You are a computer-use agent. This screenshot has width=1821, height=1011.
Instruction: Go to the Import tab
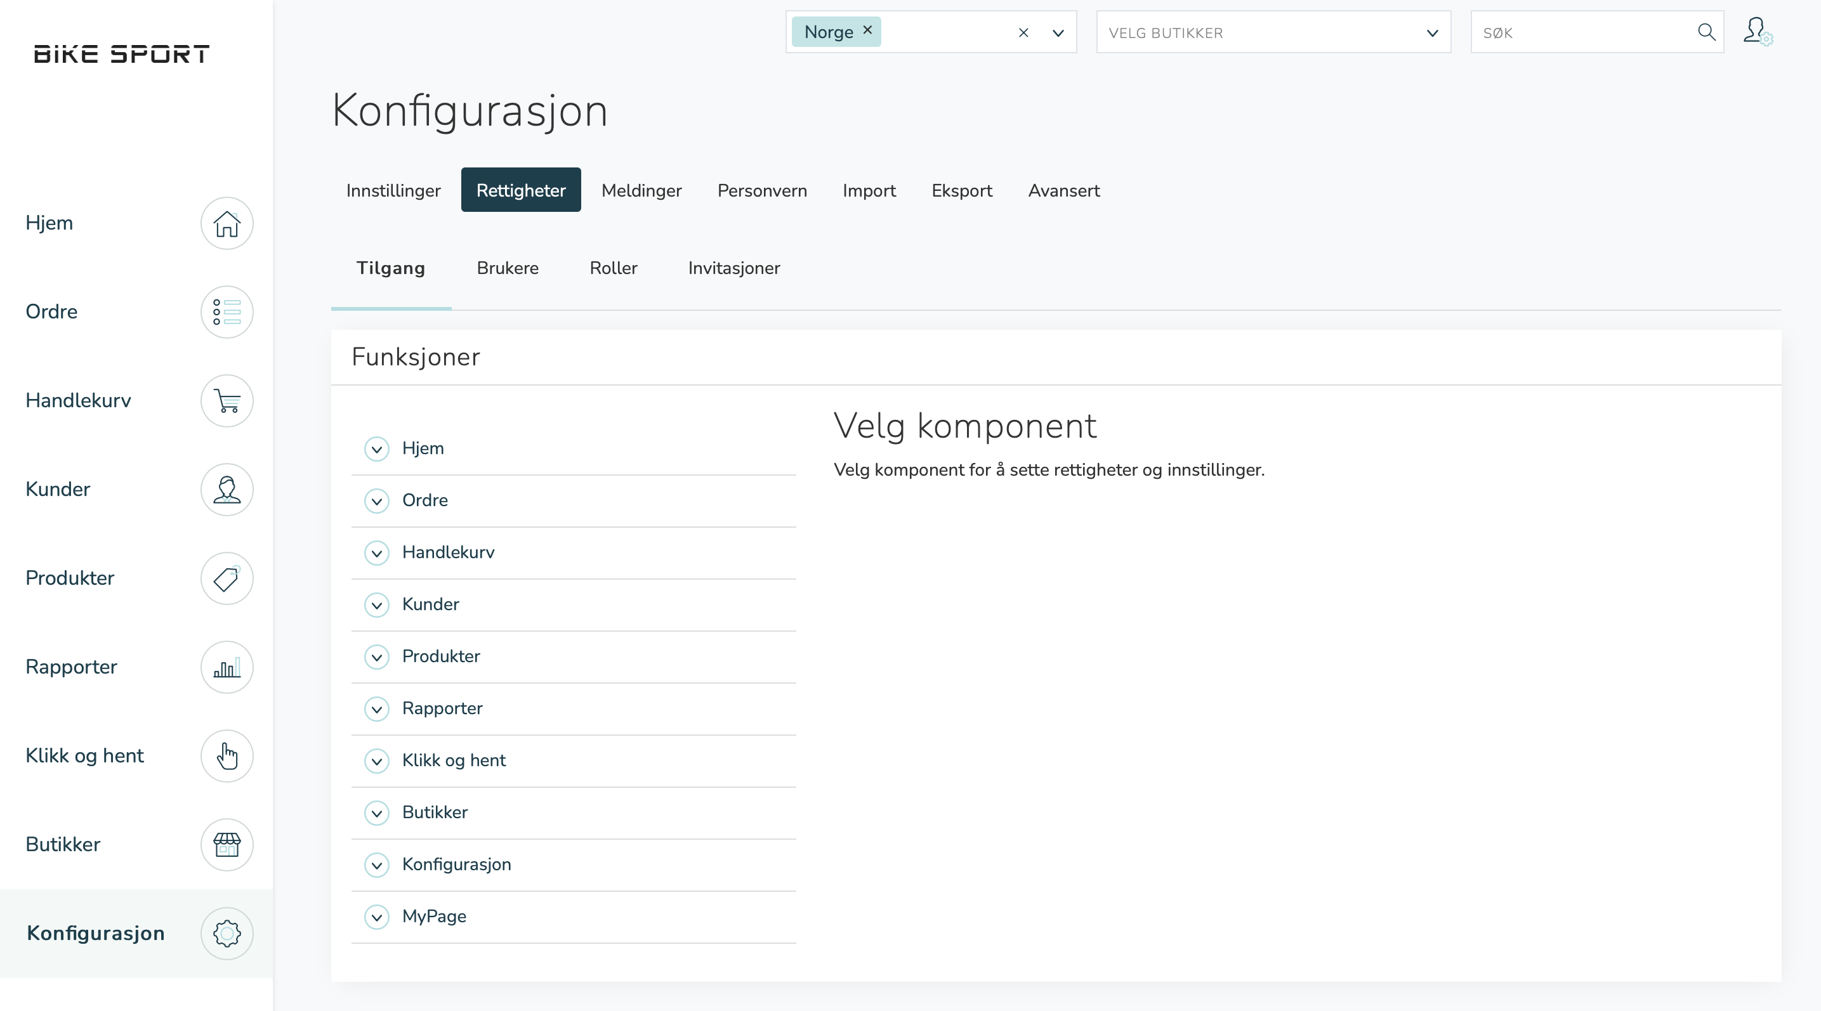pyautogui.click(x=869, y=190)
